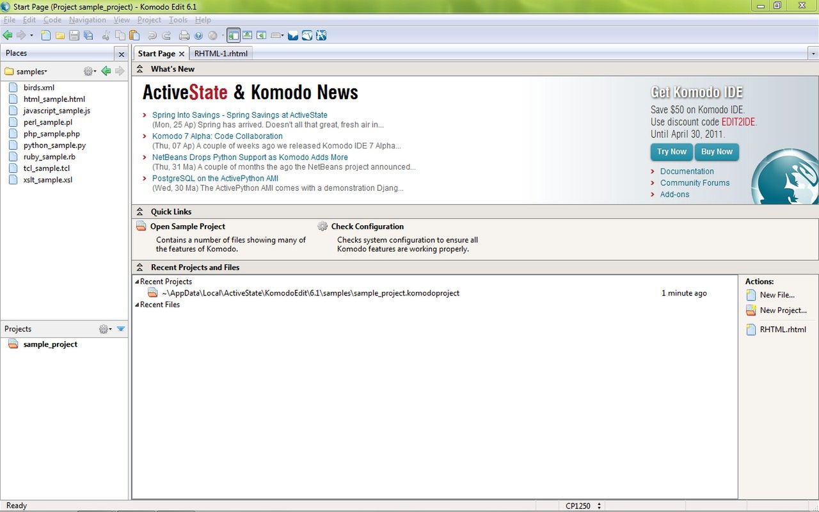Image resolution: width=819 pixels, height=512 pixels.
Task: Click the Undo toolbar icon
Action: (x=152, y=35)
